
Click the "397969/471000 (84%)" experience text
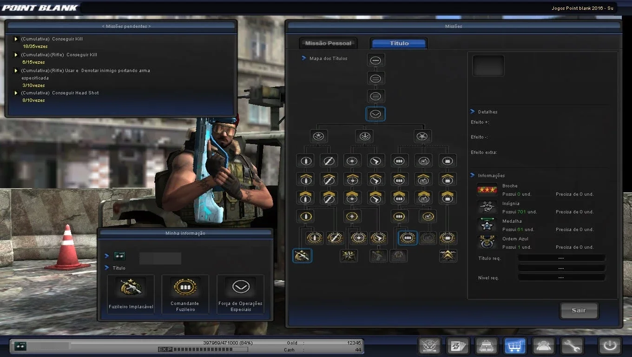pyautogui.click(x=228, y=343)
